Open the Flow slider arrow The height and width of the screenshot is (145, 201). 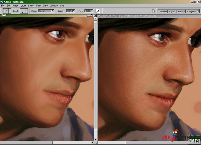tap(92, 11)
